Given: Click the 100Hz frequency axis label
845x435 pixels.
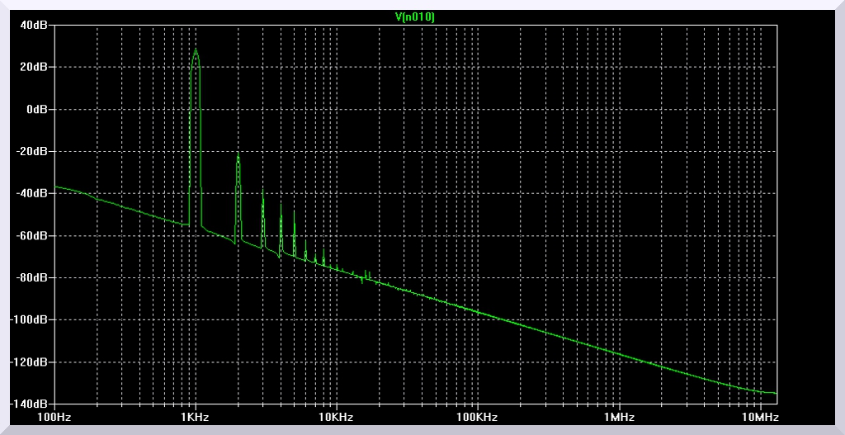Looking at the screenshot, I should [54, 418].
